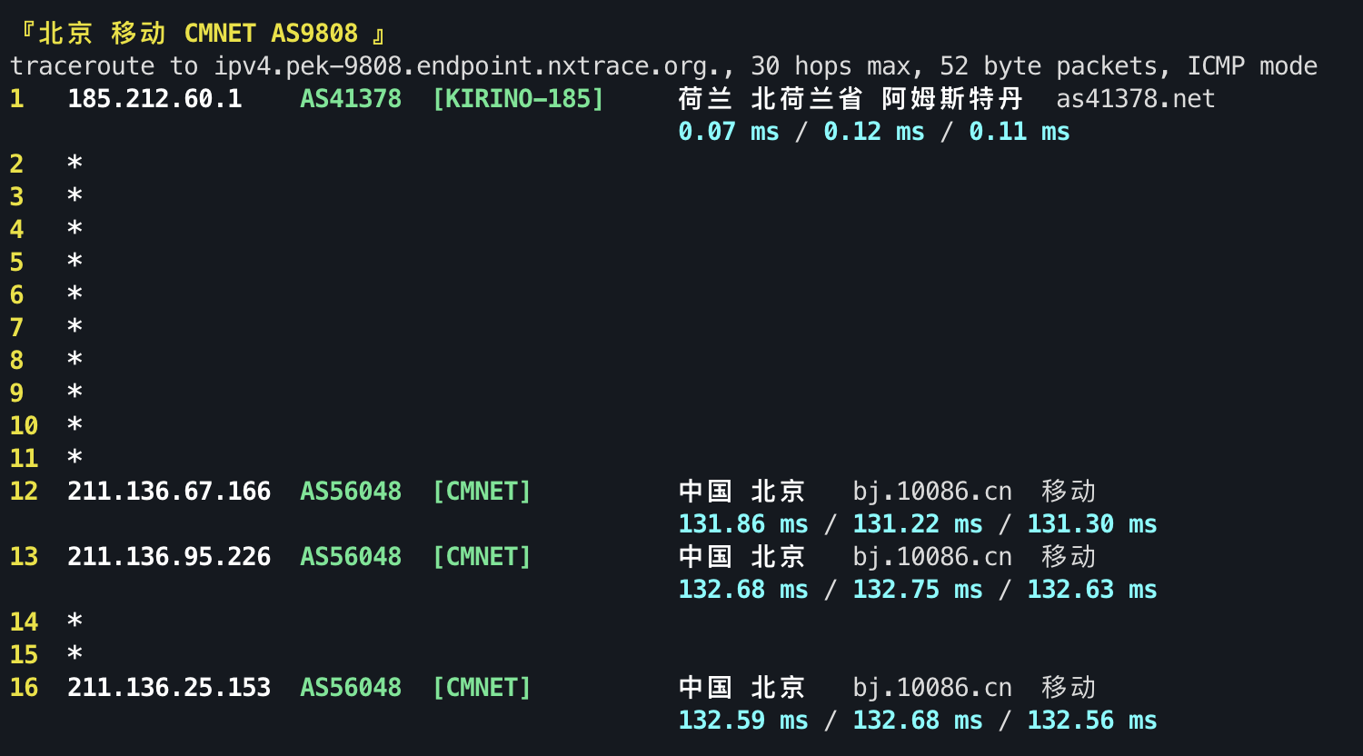Click the IP 211.136.25.153 on hop 16
This screenshot has height=756, width=1363.
pyautogui.click(x=169, y=688)
